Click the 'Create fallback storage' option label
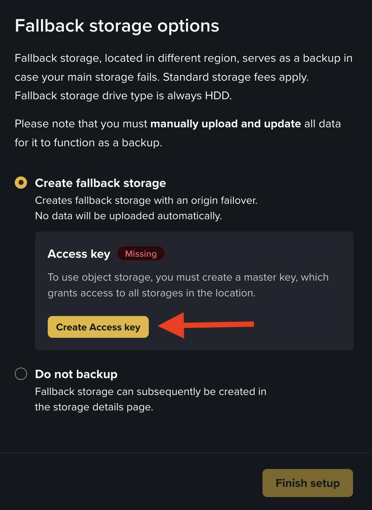Viewport: 372px width, 510px height. 100,183
